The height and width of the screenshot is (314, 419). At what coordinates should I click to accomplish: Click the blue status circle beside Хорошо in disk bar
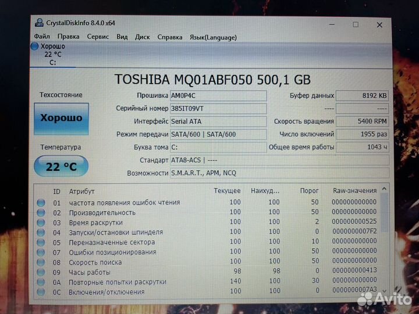(x=34, y=46)
